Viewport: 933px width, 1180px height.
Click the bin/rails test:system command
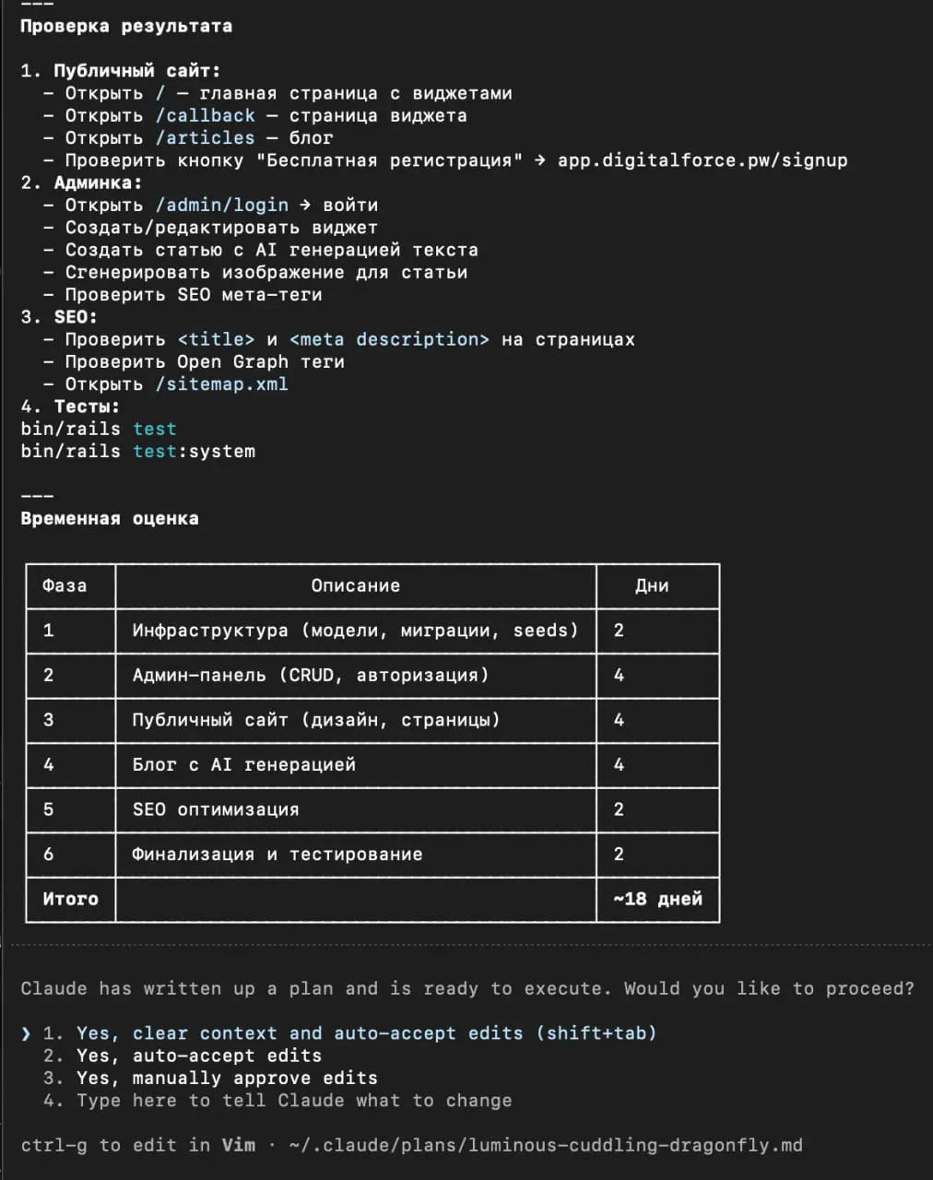138,451
